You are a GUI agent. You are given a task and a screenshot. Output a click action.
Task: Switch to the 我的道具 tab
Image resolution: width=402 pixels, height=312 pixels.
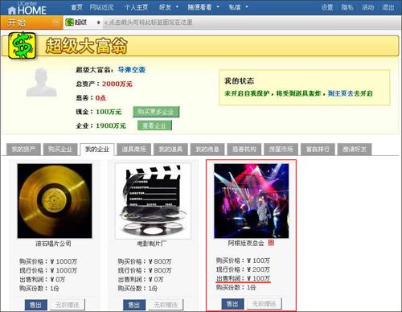pyautogui.click(x=170, y=150)
